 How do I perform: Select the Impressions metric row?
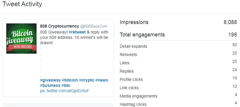(x=178, y=22)
